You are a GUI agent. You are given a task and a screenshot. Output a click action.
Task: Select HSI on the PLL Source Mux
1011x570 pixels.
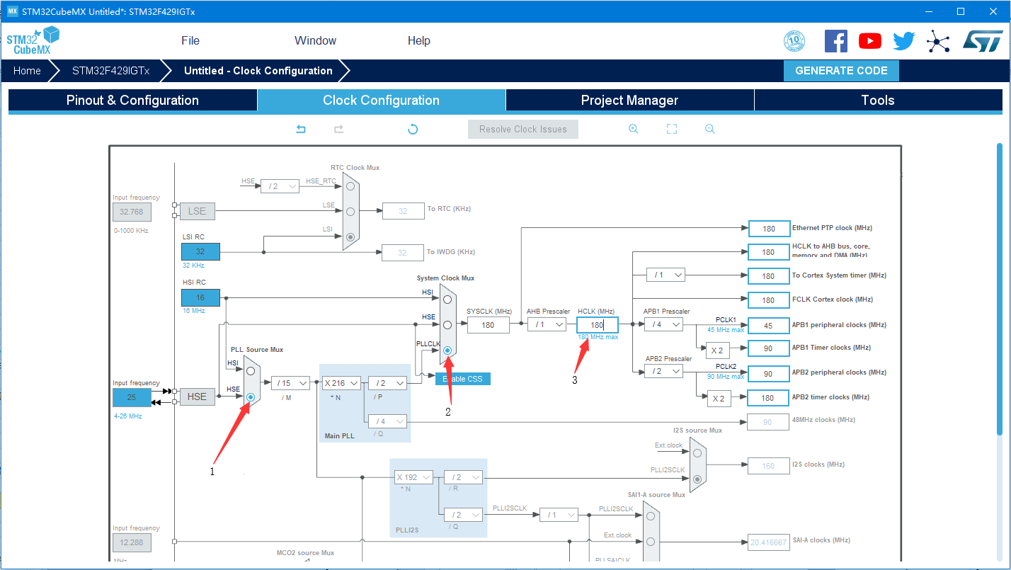click(251, 370)
